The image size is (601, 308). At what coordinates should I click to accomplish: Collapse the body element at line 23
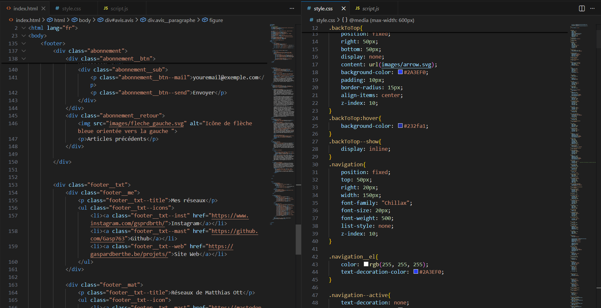click(23, 36)
